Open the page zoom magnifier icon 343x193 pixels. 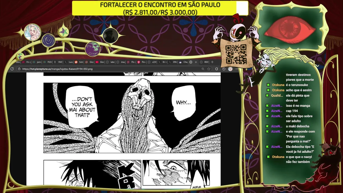pos(203,69)
